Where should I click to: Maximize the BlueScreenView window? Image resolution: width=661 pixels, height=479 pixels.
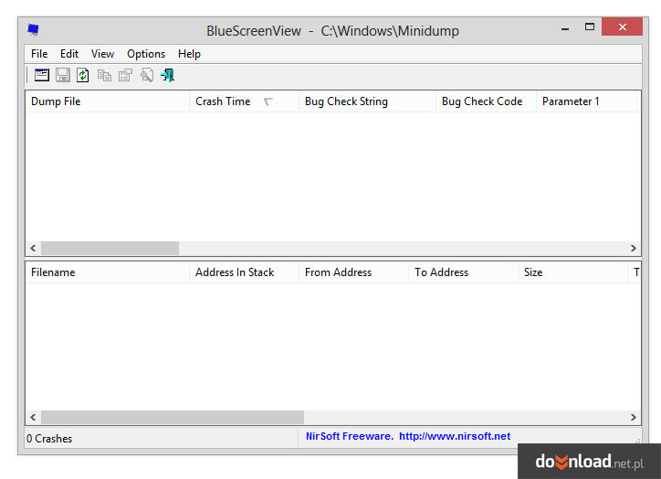[590, 27]
